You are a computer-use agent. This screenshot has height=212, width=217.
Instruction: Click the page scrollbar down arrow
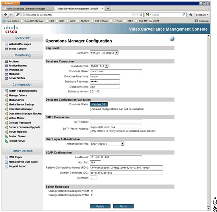[208, 208]
